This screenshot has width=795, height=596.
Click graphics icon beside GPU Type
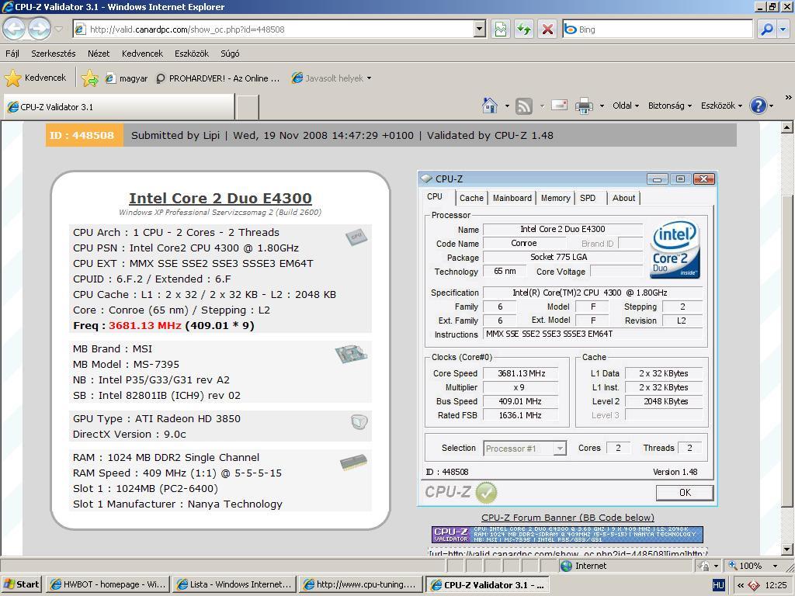[359, 421]
